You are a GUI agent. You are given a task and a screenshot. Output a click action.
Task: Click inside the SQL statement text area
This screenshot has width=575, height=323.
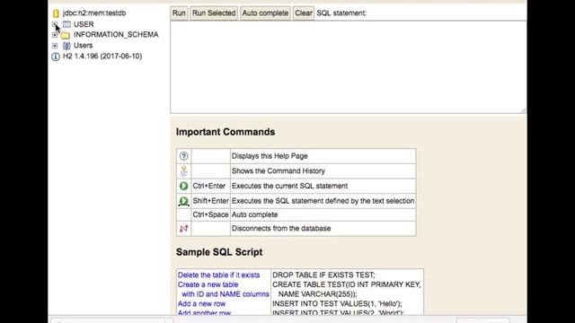[348, 67]
